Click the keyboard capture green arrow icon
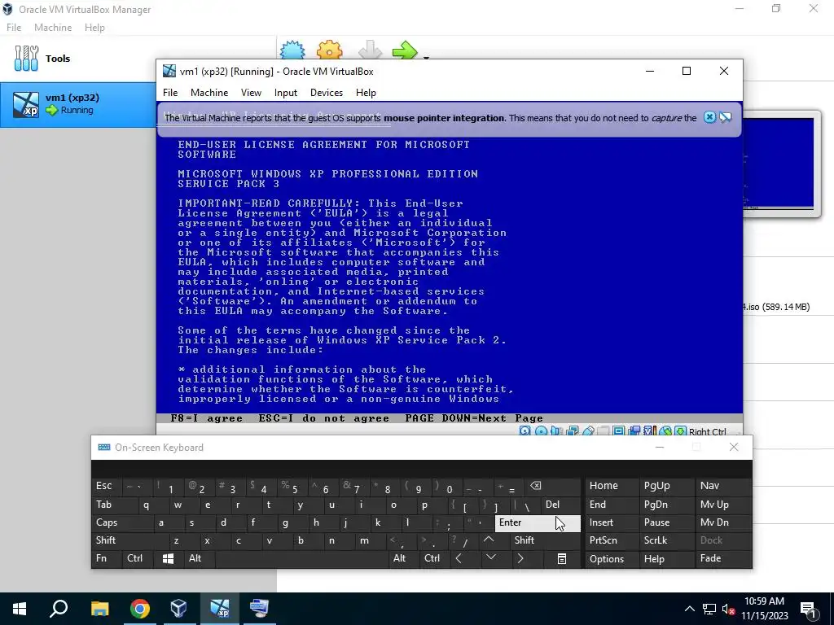834x625 pixels. point(680,431)
